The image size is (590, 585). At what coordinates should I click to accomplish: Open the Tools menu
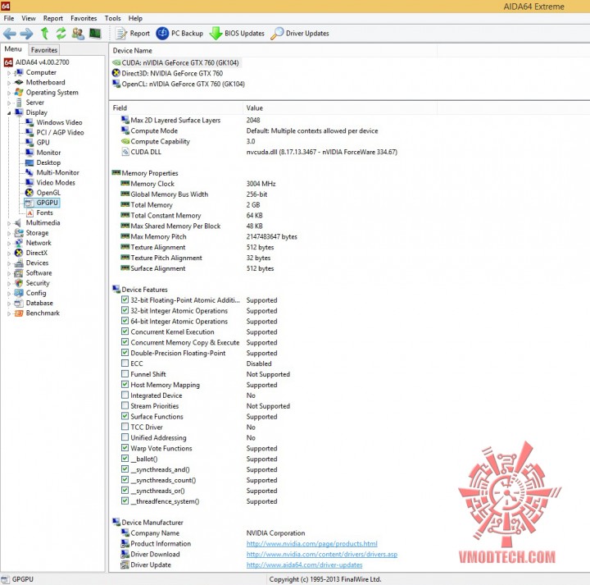[x=112, y=18]
